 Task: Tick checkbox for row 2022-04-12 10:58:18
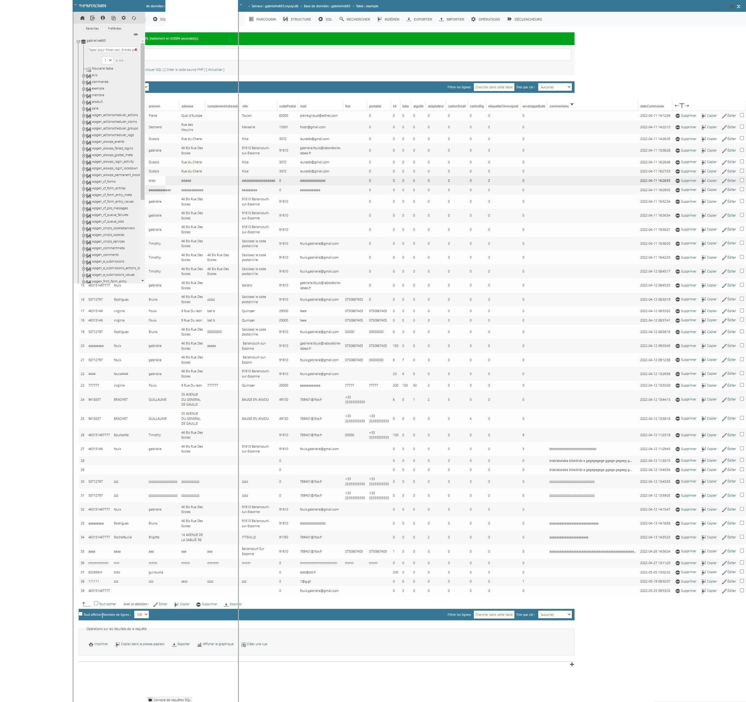click(x=742, y=418)
